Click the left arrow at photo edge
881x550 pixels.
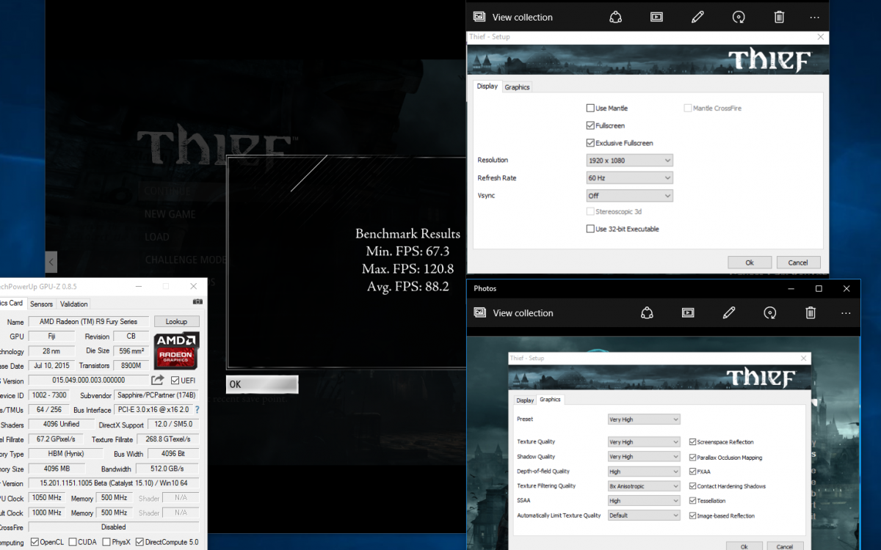point(51,261)
